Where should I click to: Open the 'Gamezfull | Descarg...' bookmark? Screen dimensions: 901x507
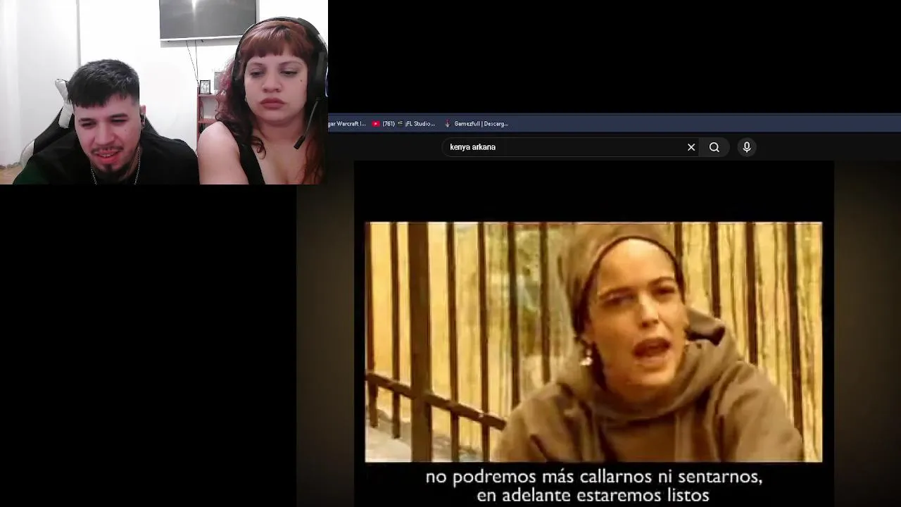click(x=475, y=124)
